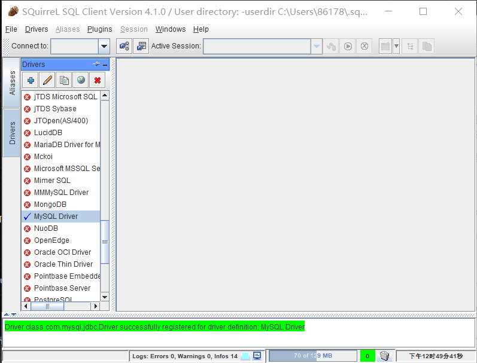
Task: Click the new SQL worksheet toolbar icon
Action: [x=385, y=46]
